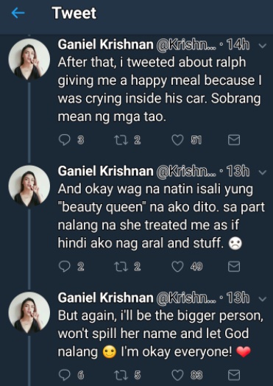Reply to the "bigger person" tweet
The image size is (273, 386).
click(x=65, y=375)
